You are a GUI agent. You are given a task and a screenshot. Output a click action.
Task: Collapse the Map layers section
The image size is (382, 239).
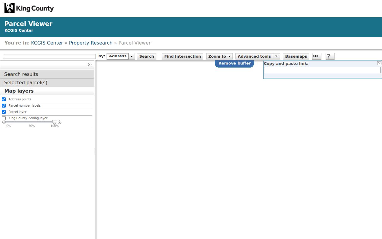[47, 91]
